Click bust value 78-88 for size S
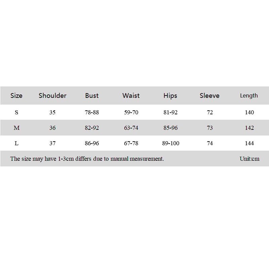The image size is (269, 269). 92,112
